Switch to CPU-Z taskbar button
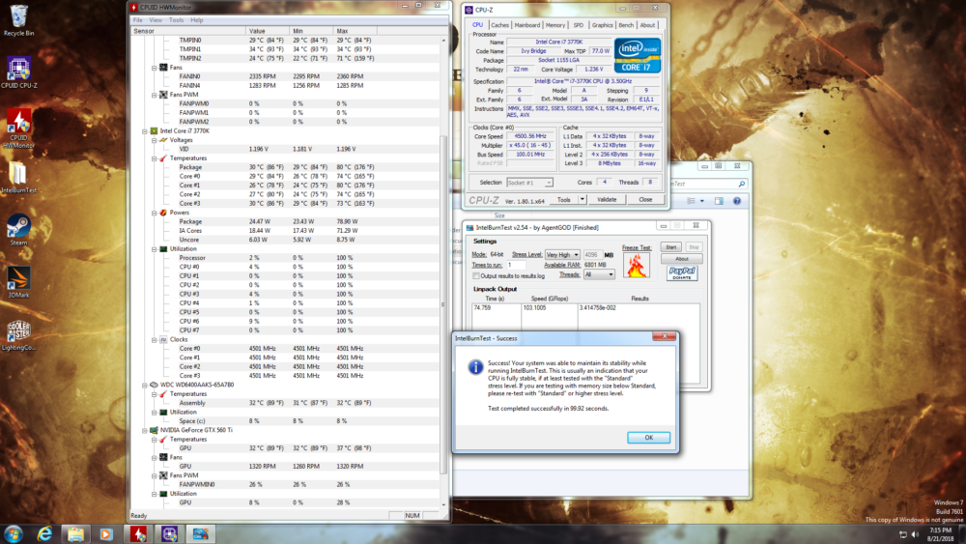The height and width of the screenshot is (544, 966). 169,533
